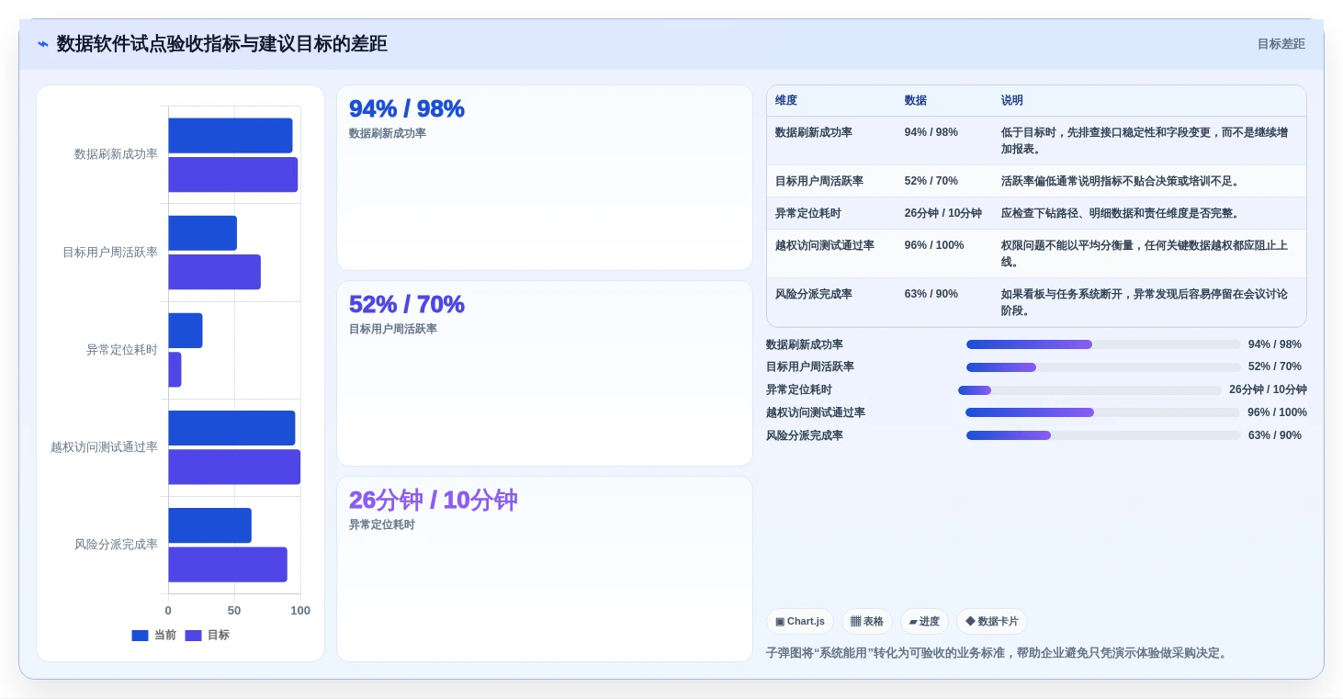Click the 越权访问测试通过率 current bar in chart
The height and width of the screenshot is (699, 1343).
(231, 428)
